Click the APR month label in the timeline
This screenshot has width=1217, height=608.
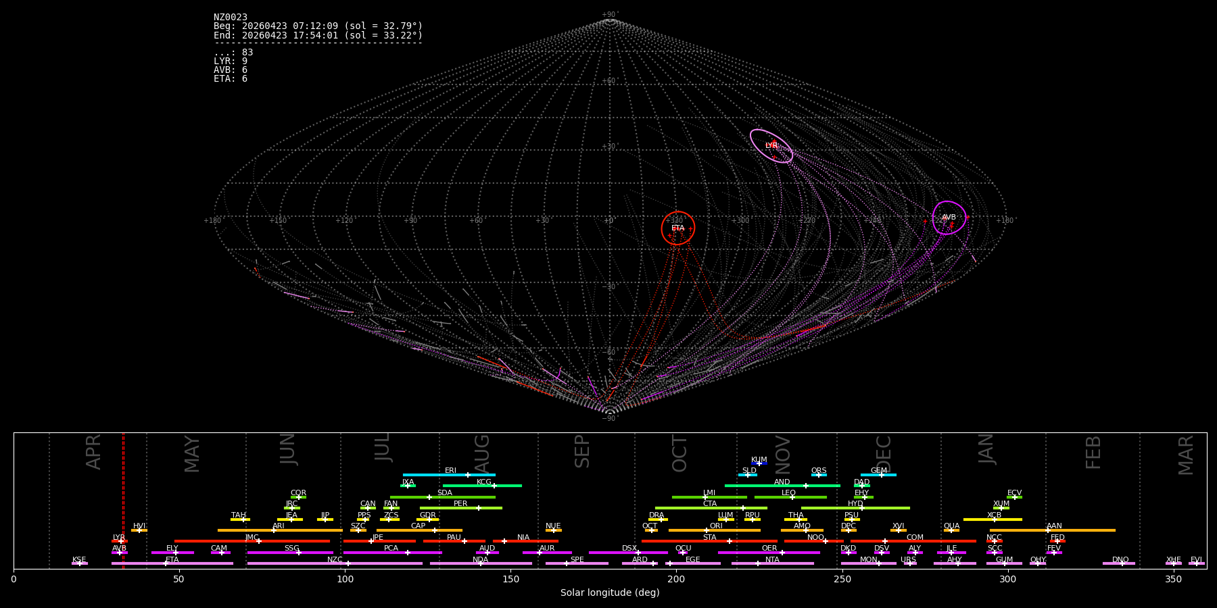point(93,452)
